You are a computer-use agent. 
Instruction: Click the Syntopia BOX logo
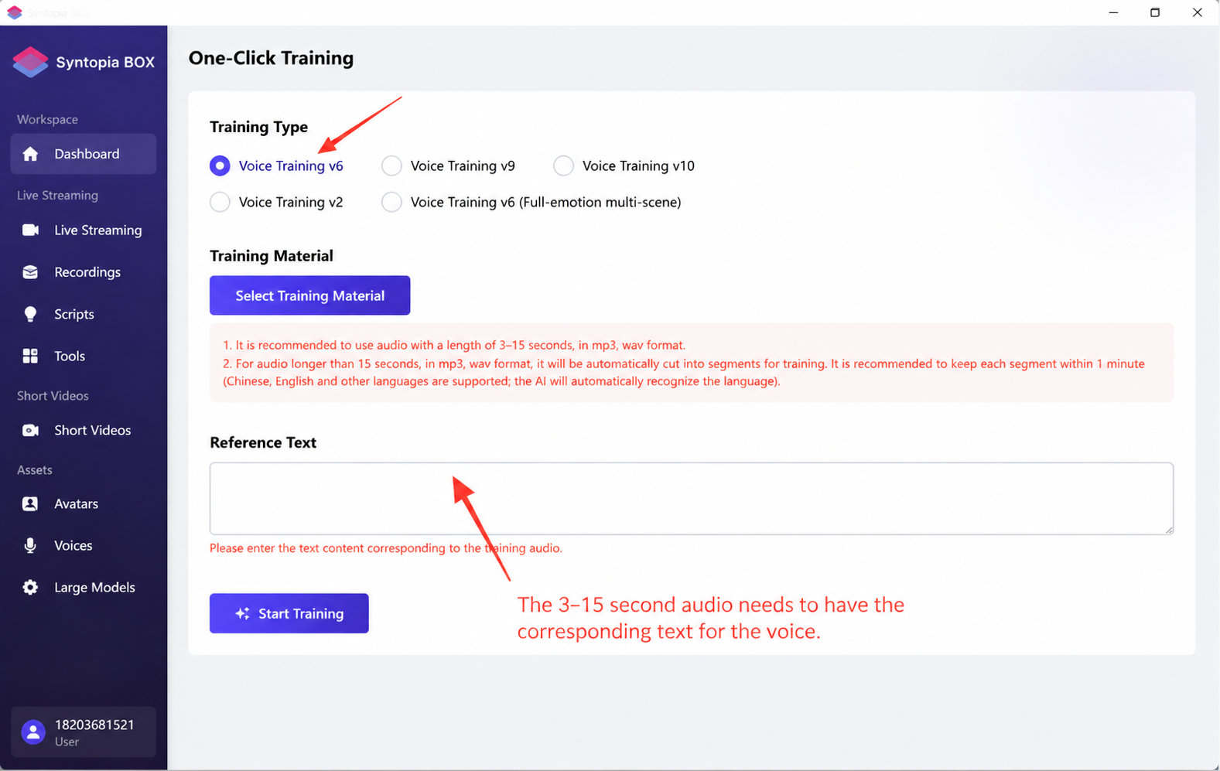(x=30, y=62)
